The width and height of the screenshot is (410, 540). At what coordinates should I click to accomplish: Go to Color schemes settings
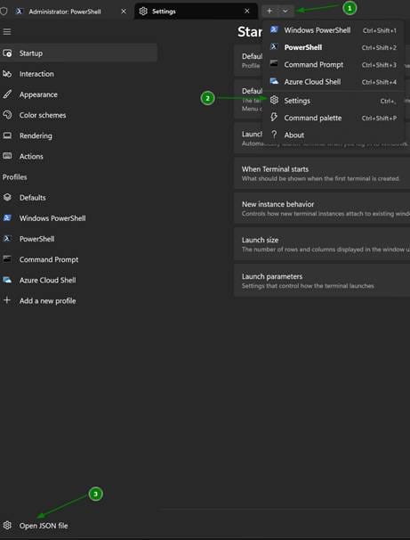coord(78,115)
